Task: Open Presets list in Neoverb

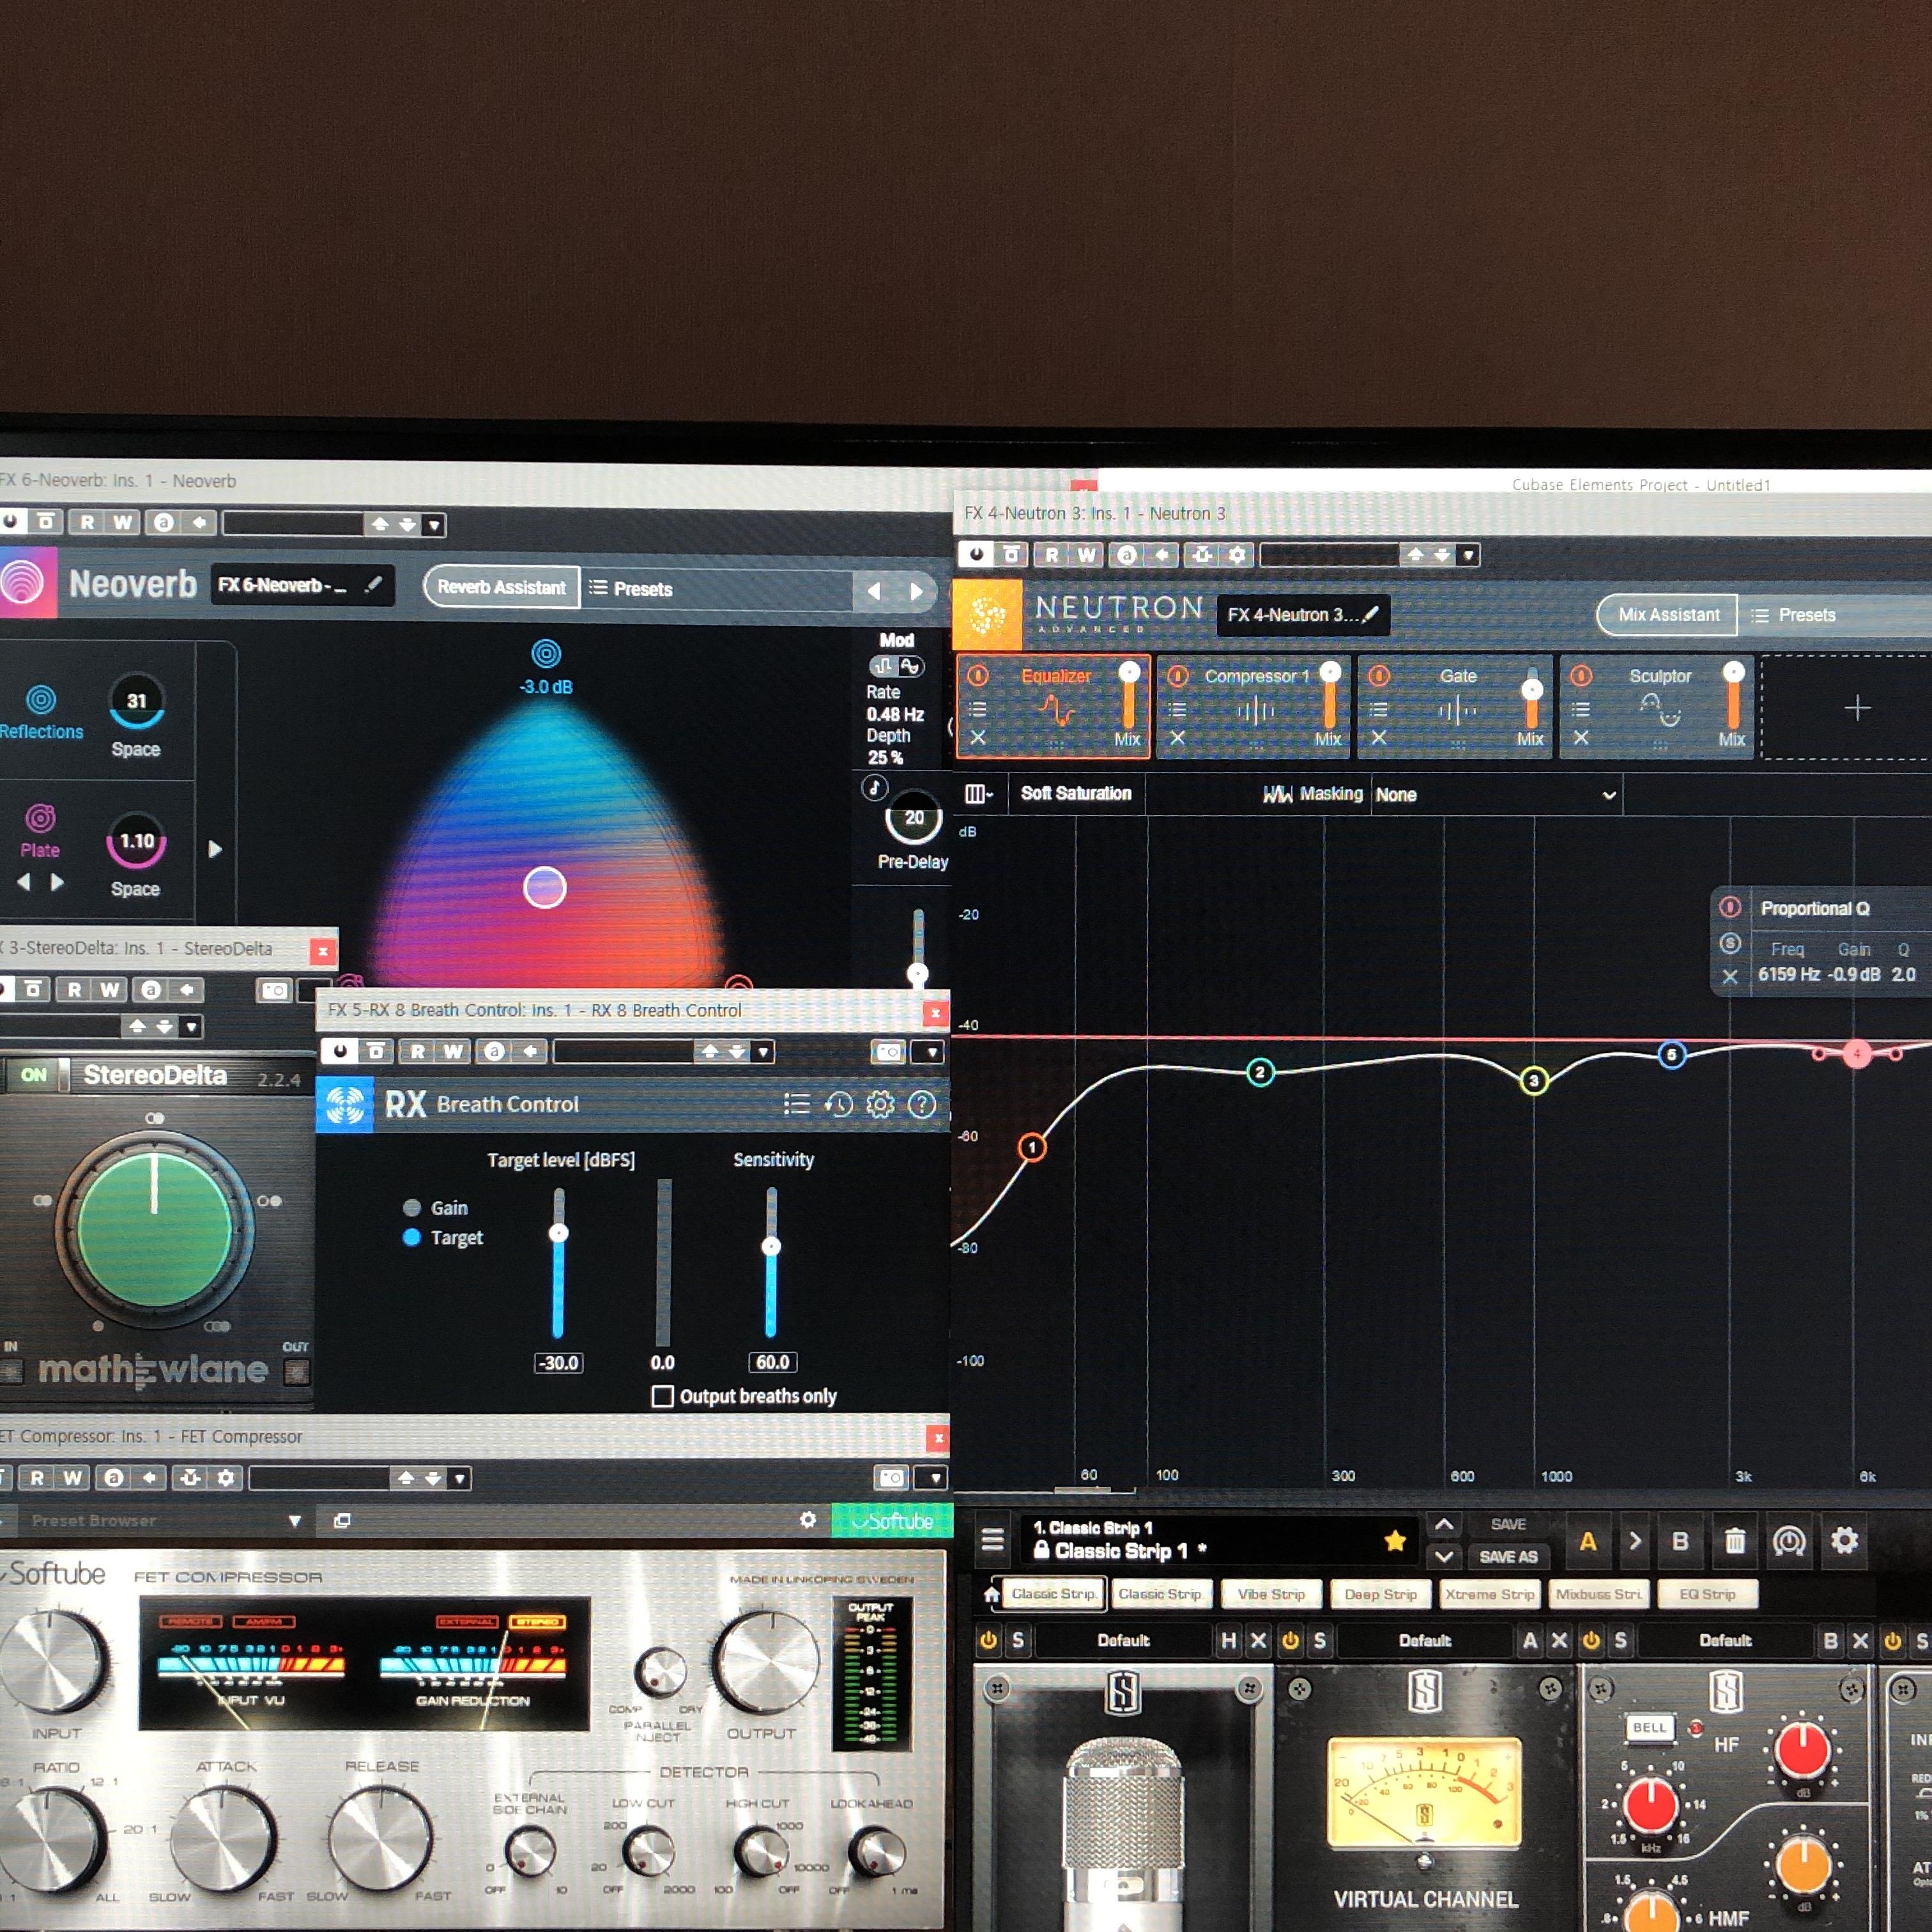Action: click(631, 589)
